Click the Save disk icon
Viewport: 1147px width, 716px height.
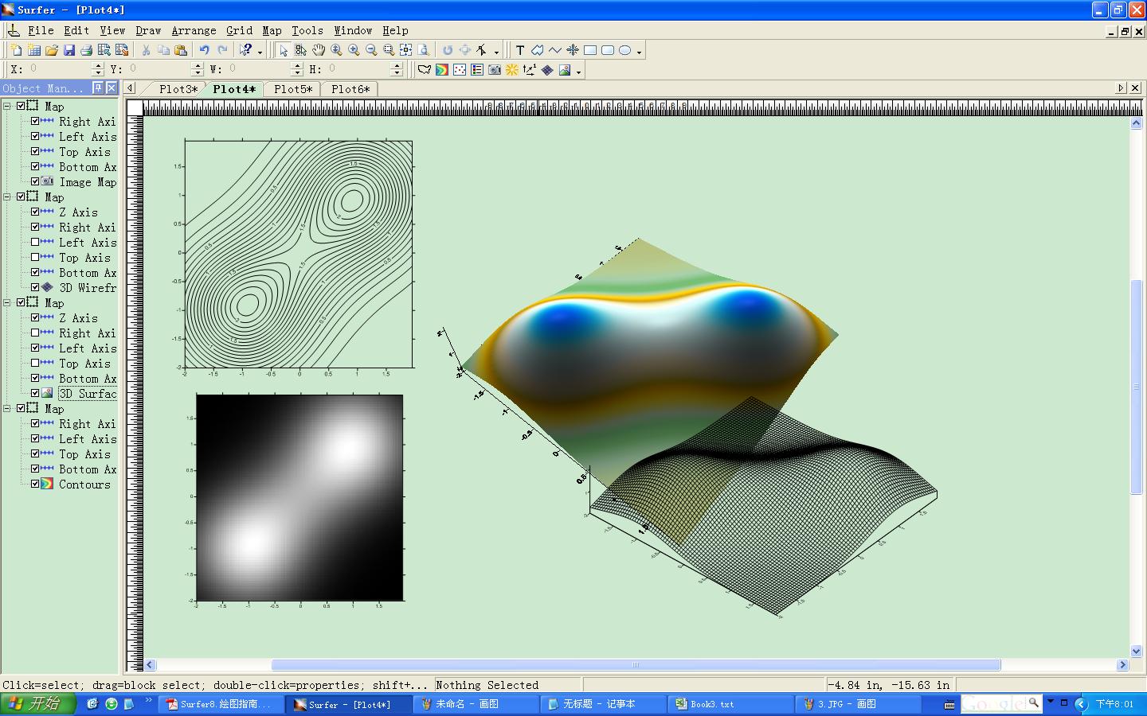69,50
